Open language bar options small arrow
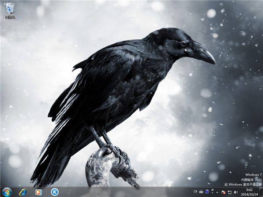The image size is (263, 197). [x=212, y=193]
